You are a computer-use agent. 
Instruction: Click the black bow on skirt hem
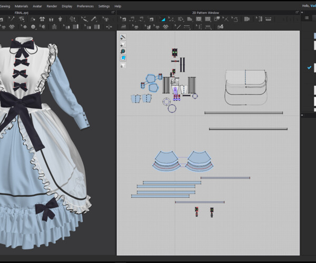point(47,209)
